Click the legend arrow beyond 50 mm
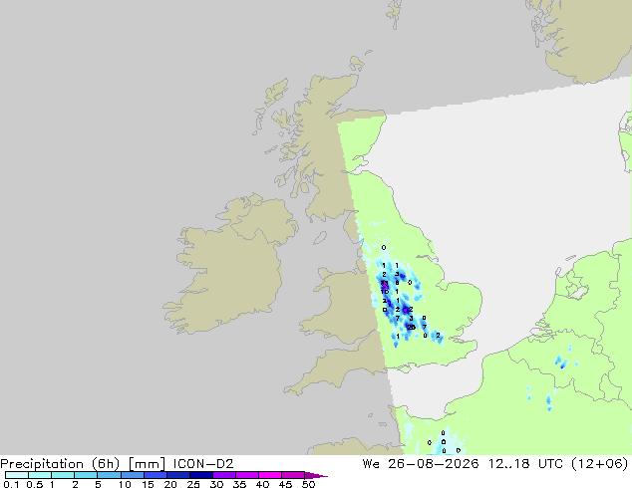 [x=316, y=475]
